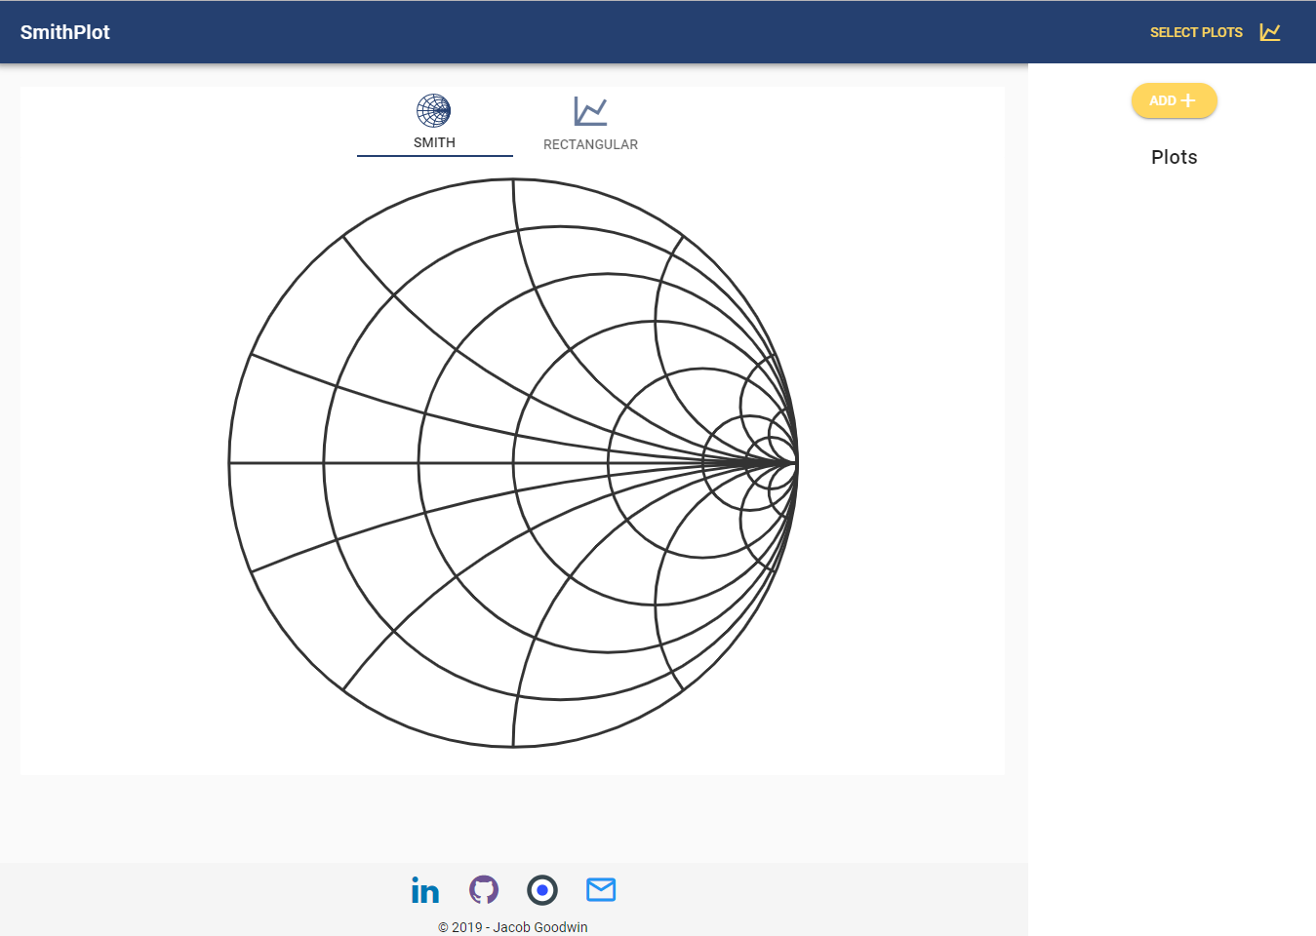Viewport: 1316px width, 936px height.
Task: Click the SELECT PLOTS button
Action: 1214,32
